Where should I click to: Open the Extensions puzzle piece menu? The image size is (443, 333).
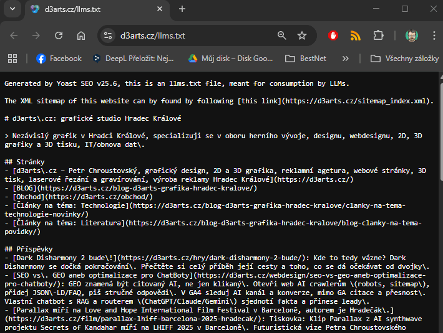378,35
